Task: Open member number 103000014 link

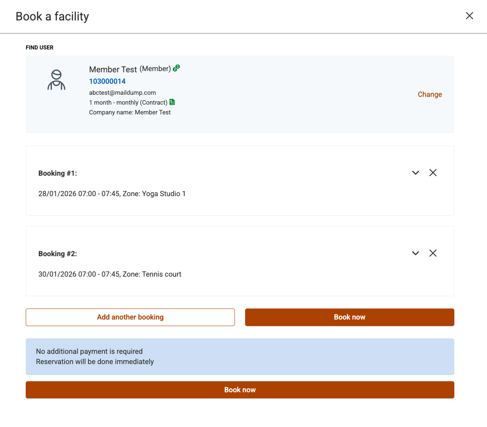Action: point(107,81)
